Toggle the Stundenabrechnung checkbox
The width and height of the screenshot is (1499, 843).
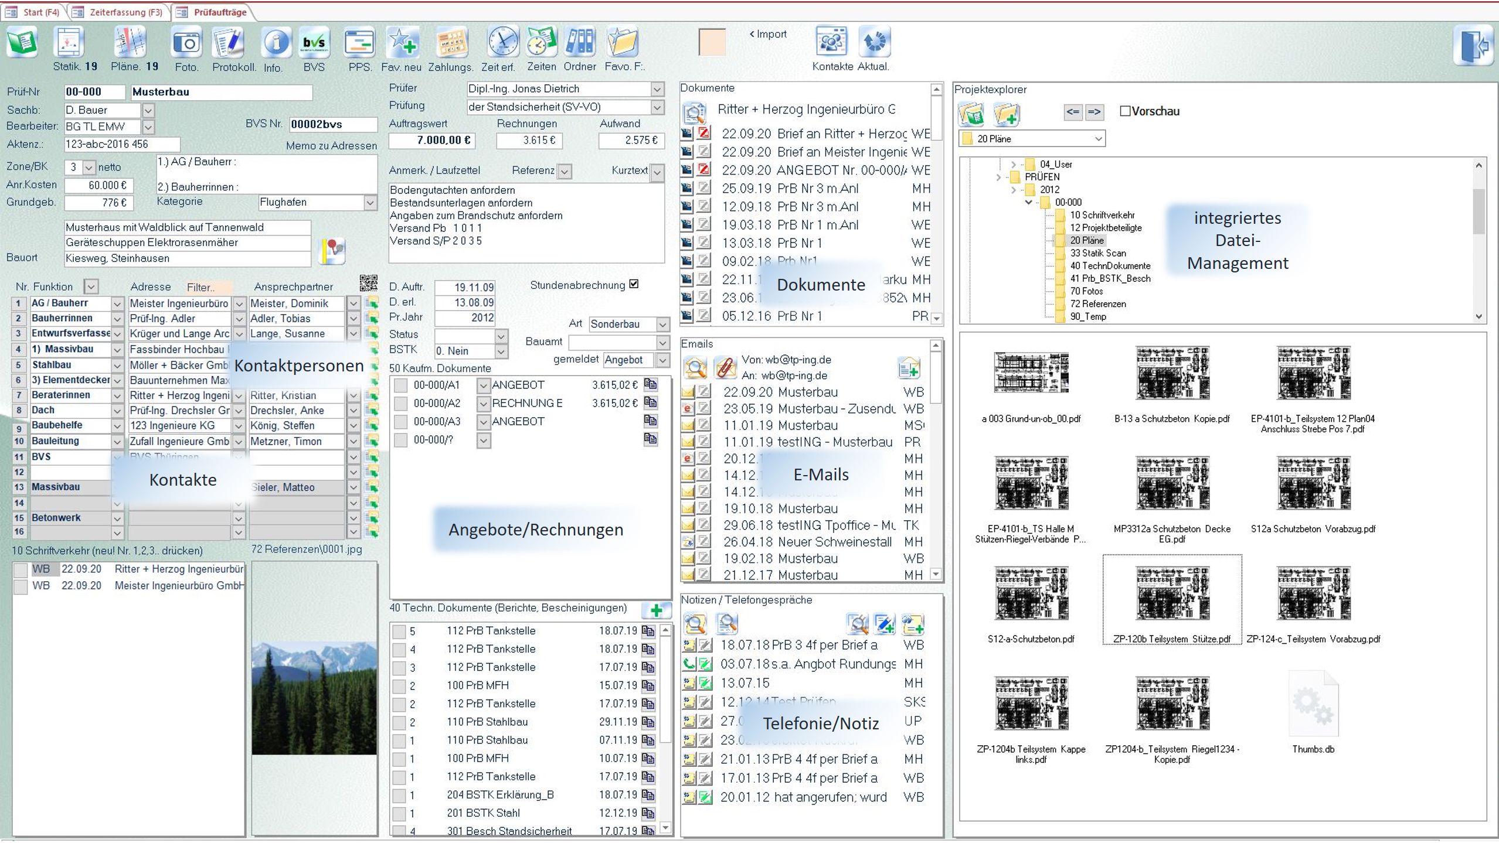click(x=634, y=284)
